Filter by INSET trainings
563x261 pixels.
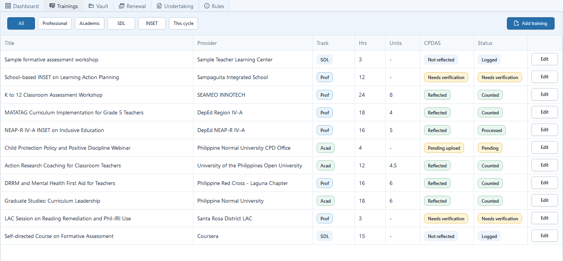click(x=152, y=23)
